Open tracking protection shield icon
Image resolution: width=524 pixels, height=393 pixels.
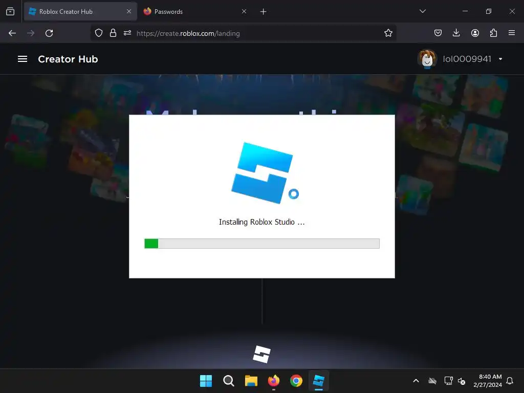pyautogui.click(x=99, y=33)
